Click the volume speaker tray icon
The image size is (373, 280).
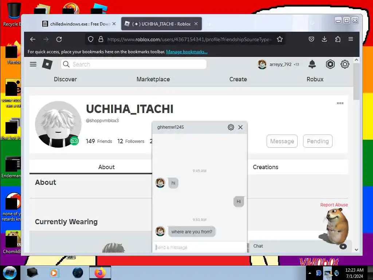(x=337, y=273)
